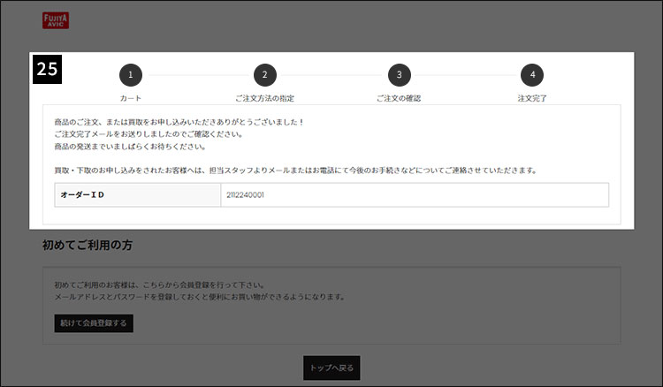
Task: Go to the ご注文の確認 step label
Action: (x=399, y=98)
